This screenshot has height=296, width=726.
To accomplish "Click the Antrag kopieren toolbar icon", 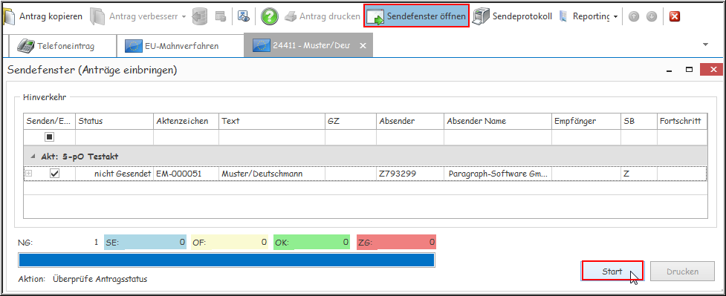I will [x=8, y=16].
